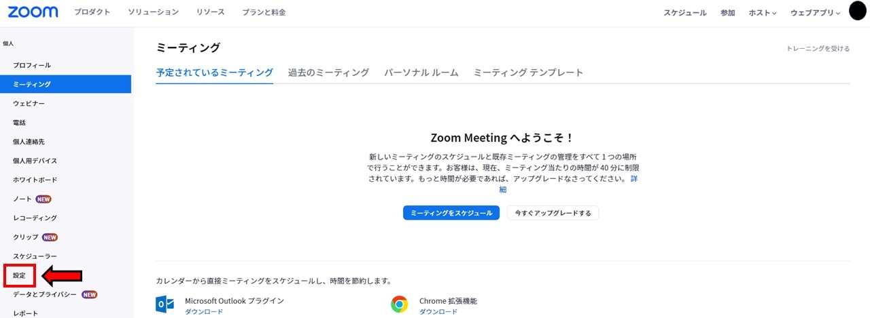Click the Microsoft Outlook plugin icon
The height and width of the screenshot is (318, 870).
(165, 304)
